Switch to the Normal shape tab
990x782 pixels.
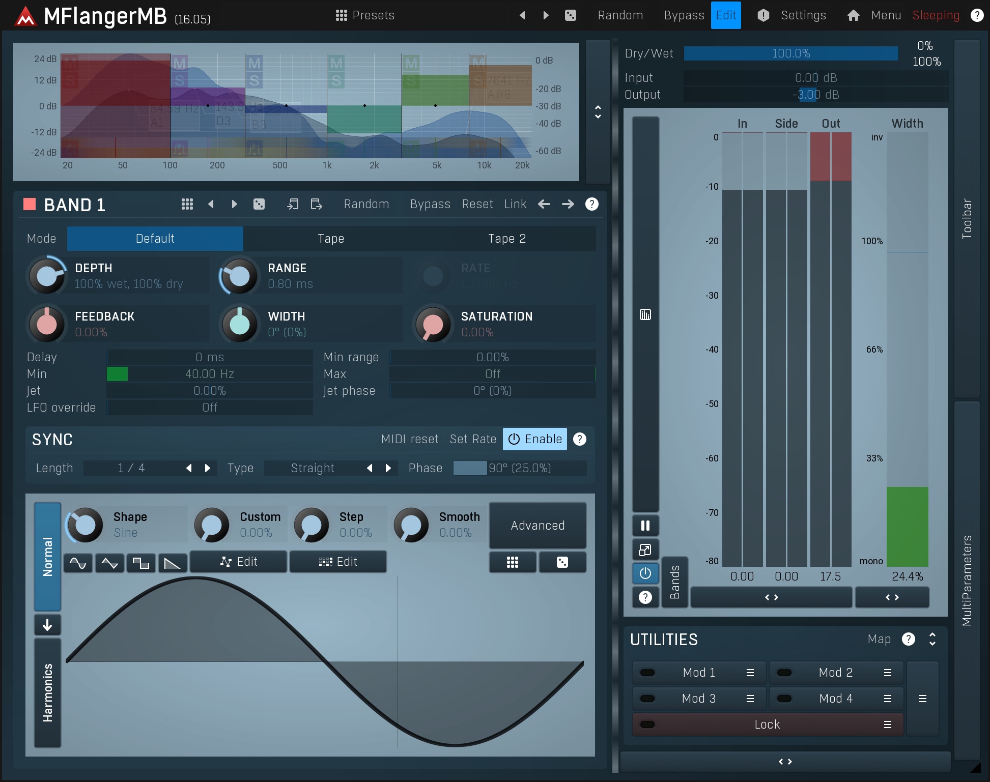47,557
